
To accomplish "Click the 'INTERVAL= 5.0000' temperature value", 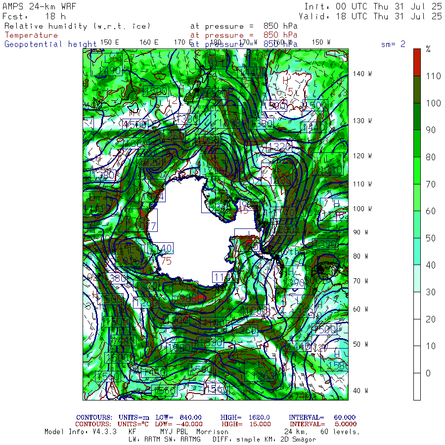I will coord(323,424).
